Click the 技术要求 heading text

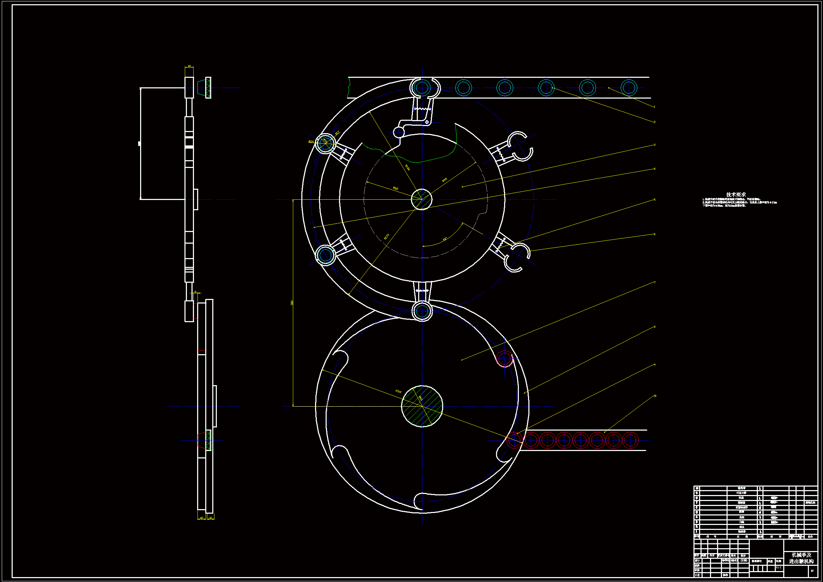736,194
